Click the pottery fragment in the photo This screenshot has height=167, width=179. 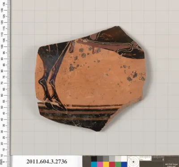point(90,79)
